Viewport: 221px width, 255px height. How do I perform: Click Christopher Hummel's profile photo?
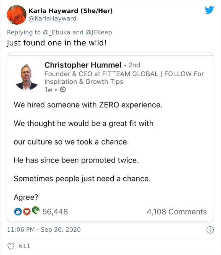pyautogui.click(x=27, y=76)
